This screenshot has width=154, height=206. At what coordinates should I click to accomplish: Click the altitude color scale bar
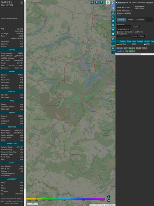coord(65,199)
